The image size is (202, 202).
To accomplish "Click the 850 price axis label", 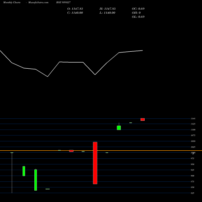I will [x=192, y=187].
